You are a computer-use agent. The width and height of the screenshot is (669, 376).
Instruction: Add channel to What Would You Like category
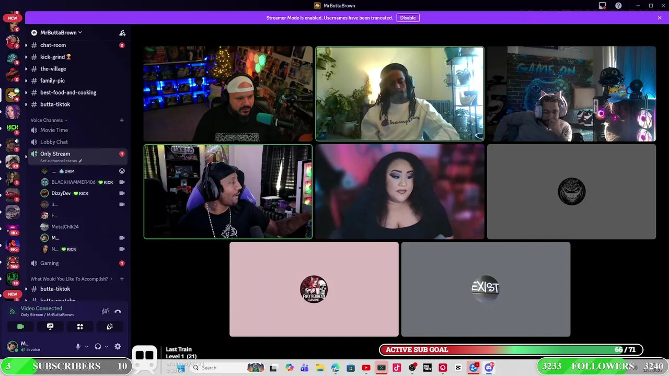122,279
